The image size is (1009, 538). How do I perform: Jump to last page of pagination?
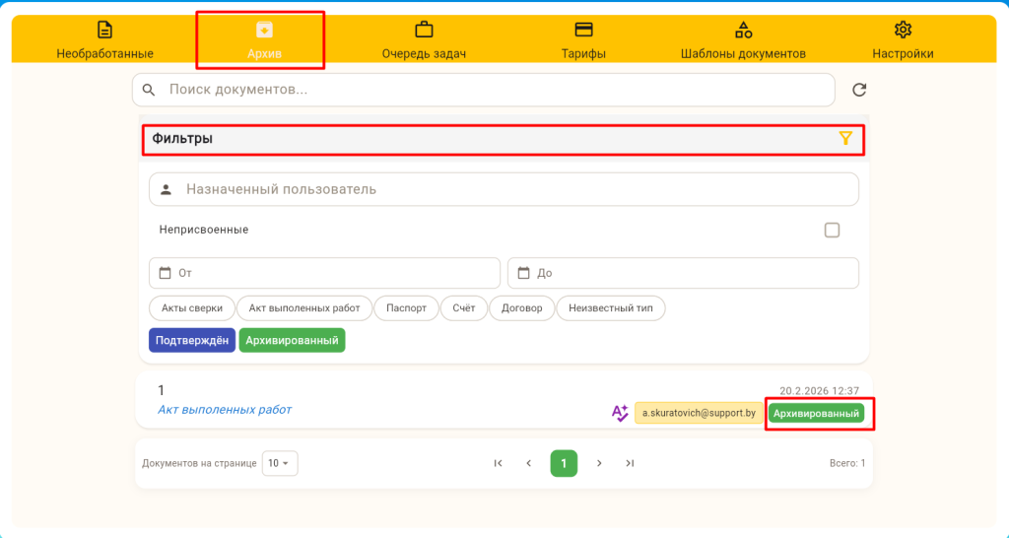(630, 463)
